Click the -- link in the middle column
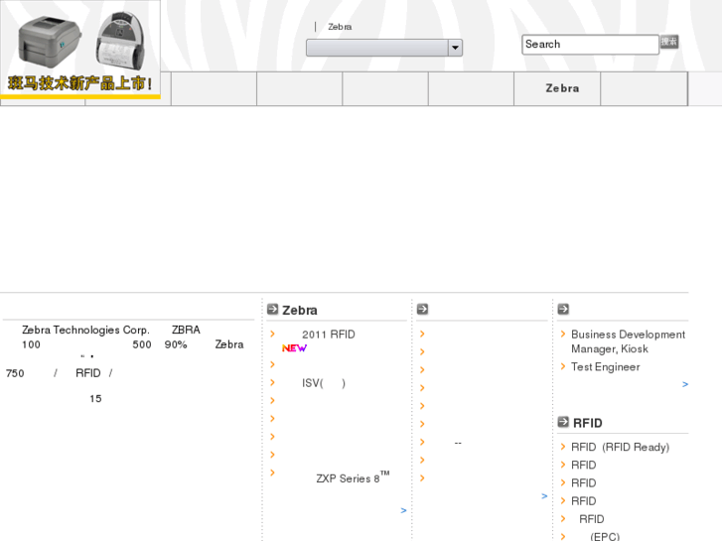This screenshot has height=541, width=722. click(458, 443)
